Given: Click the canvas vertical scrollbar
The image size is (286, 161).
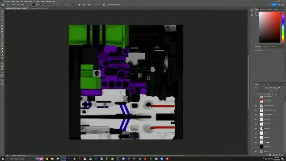Looking at the screenshot, I should pyautogui.click(x=248, y=82).
